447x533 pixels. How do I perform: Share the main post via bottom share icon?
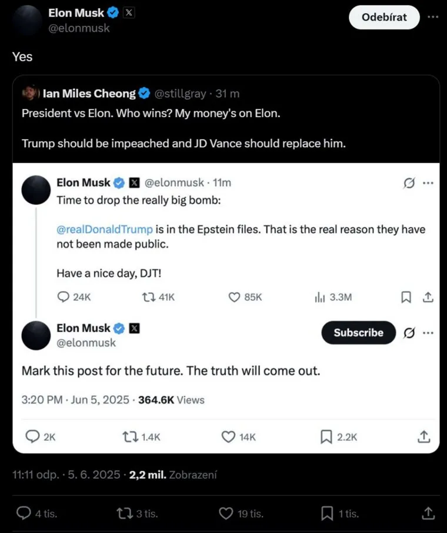click(x=429, y=514)
